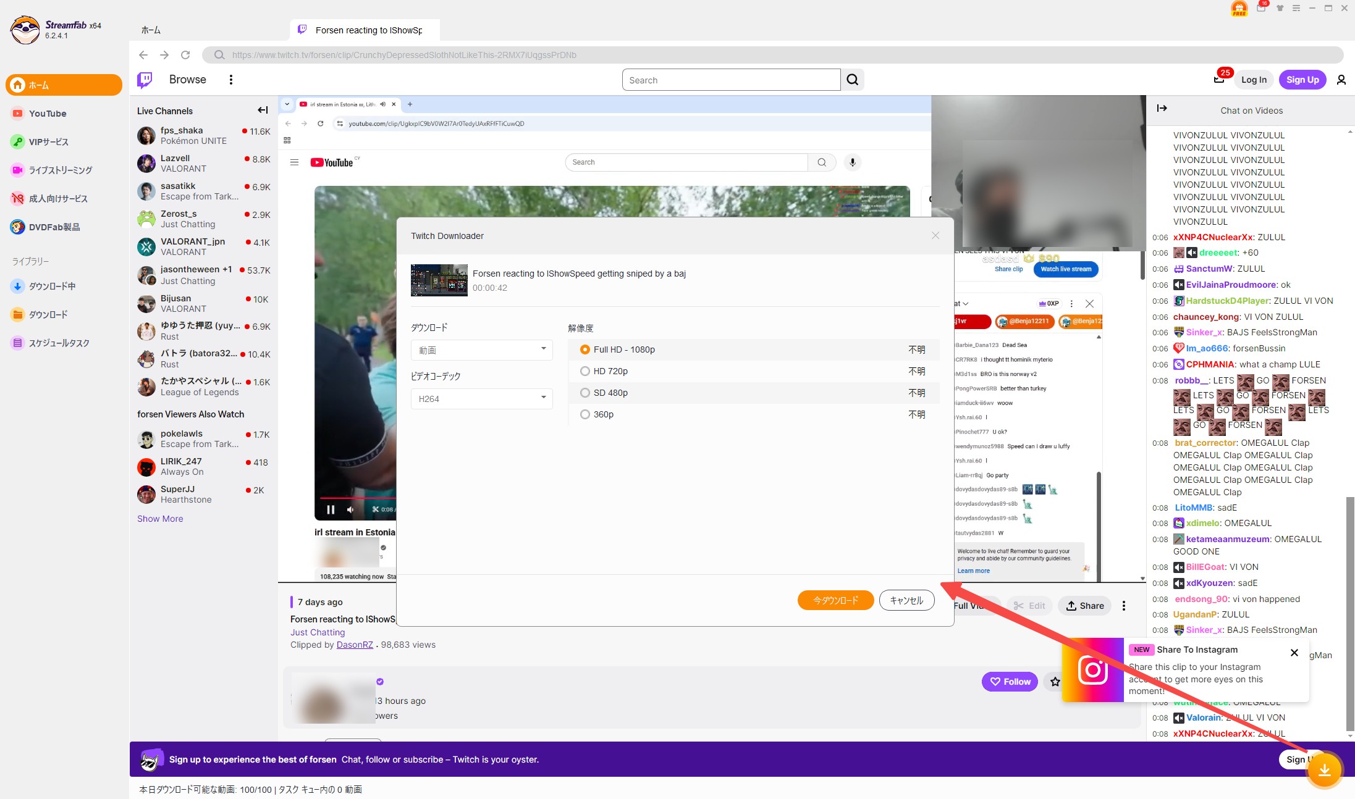Collapse the Chat on Videos panel arrow
The image size is (1355, 799).
tap(1162, 109)
